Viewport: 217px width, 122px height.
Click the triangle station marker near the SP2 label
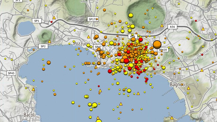pos(50,41)
